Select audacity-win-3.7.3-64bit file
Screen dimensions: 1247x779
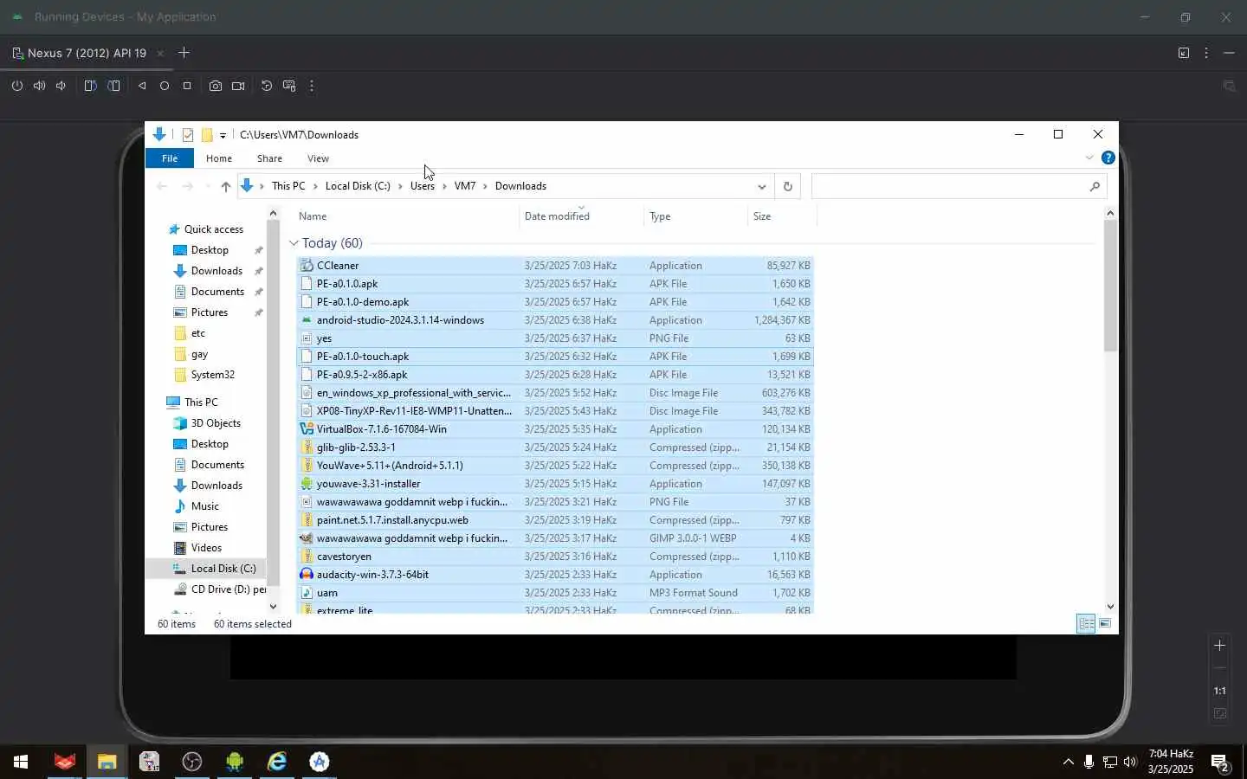(555, 575)
